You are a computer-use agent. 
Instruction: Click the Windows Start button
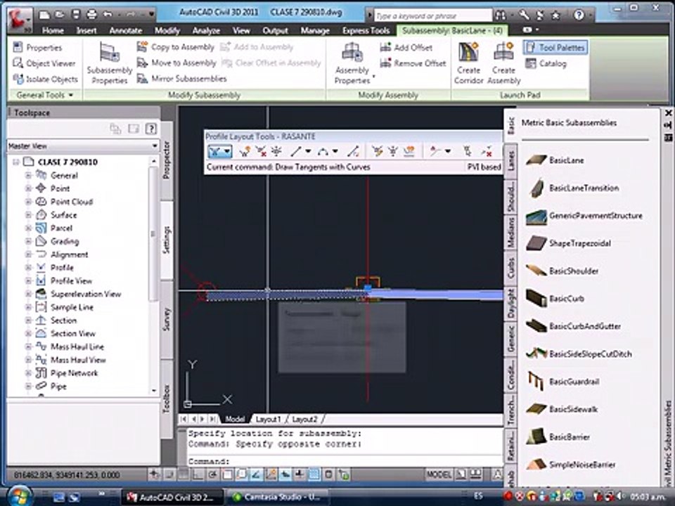pyautogui.click(x=19, y=496)
